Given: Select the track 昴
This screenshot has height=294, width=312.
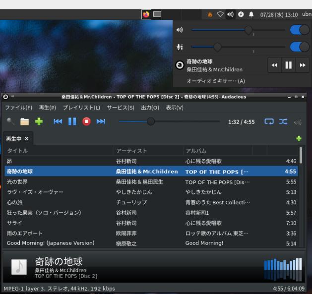Looking at the screenshot, I should pyautogui.click(x=151, y=161).
